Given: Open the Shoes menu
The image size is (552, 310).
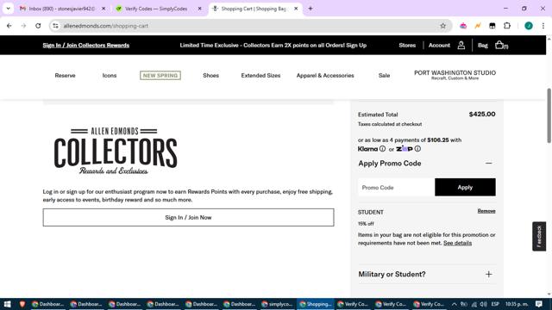Looking at the screenshot, I should coord(210,75).
